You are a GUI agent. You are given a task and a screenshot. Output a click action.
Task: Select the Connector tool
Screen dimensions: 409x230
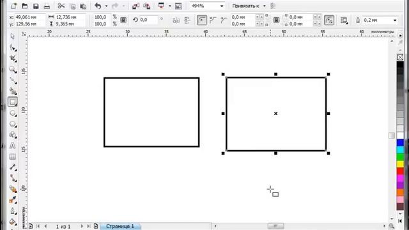click(x=13, y=178)
